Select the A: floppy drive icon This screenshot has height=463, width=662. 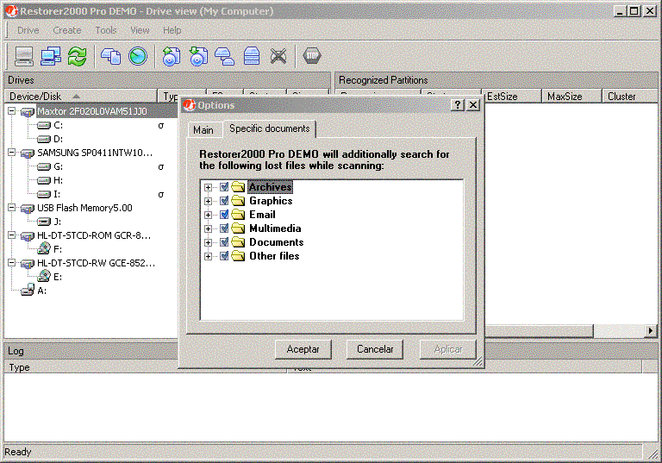coord(28,291)
